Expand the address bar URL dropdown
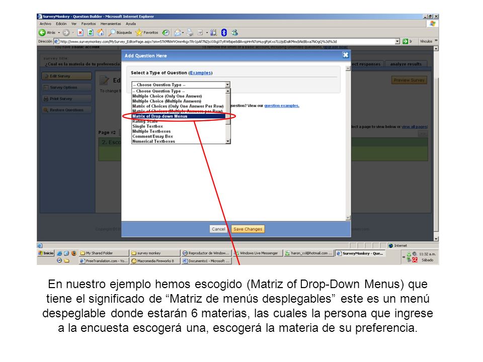Viewport: 483px width, 362px height. [397, 41]
